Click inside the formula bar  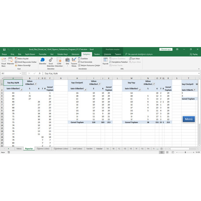point(121,73)
